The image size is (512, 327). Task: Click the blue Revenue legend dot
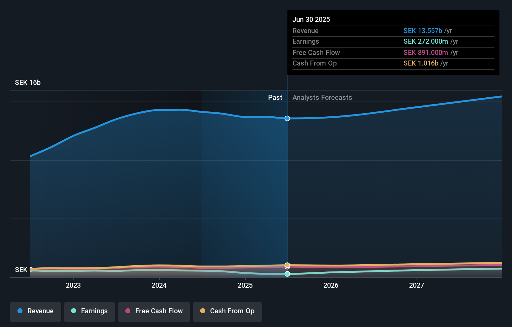pos(20,311)
